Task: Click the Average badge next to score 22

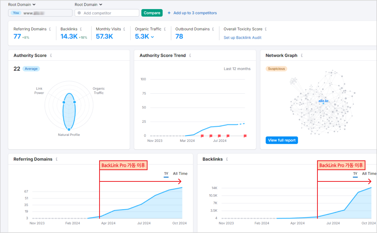Action: 31,69
